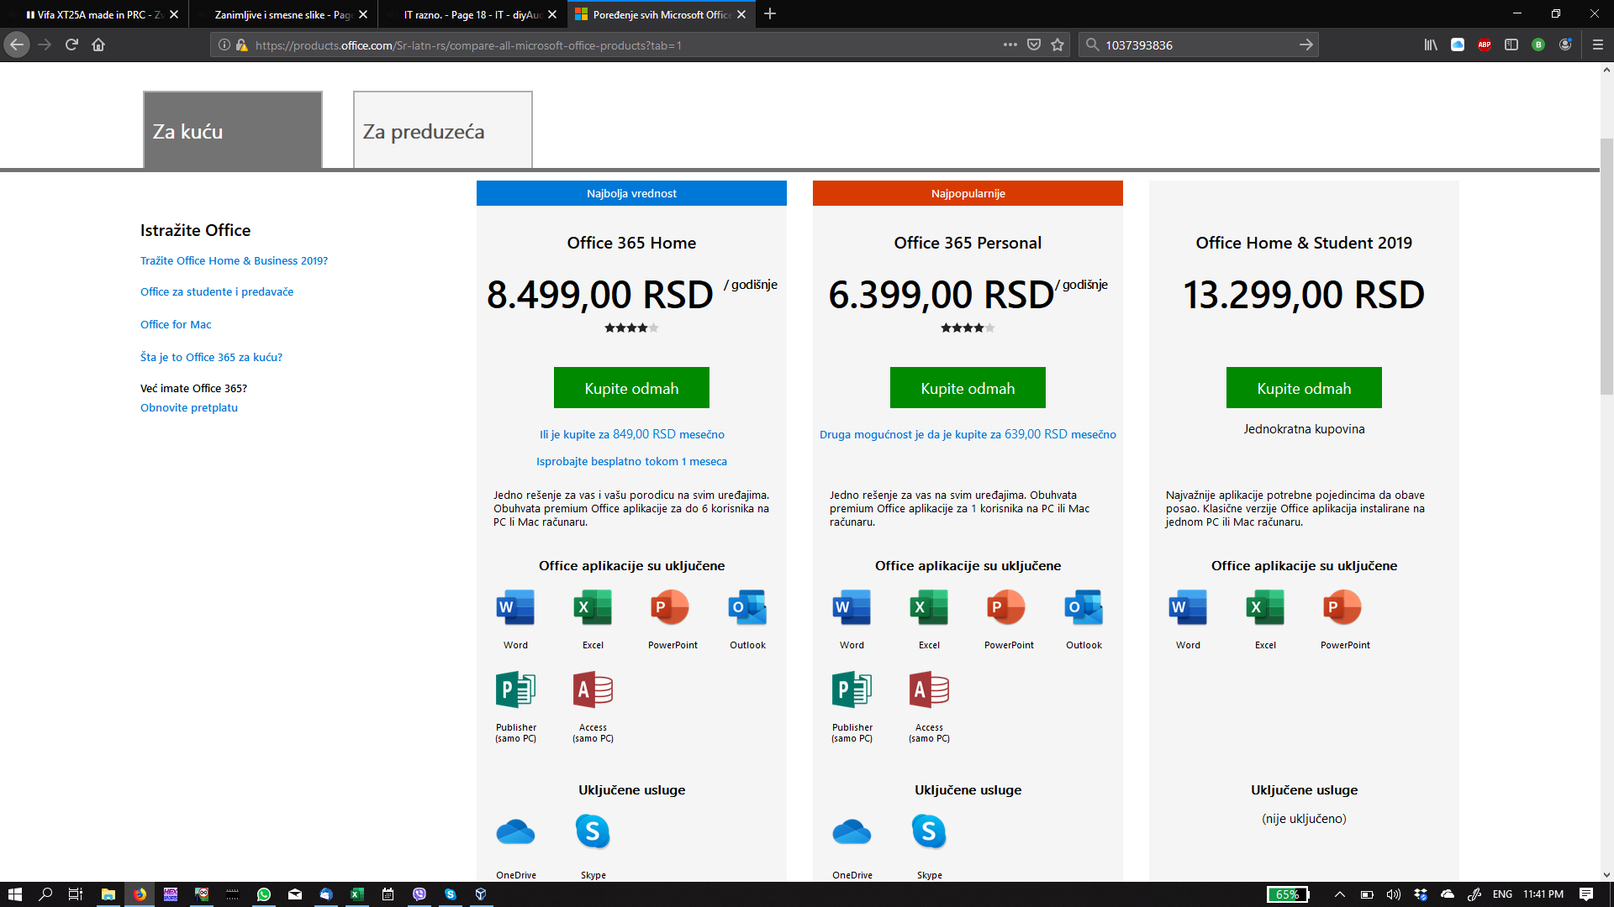Switch to the Za preduzeća tab
Image resolution: width=1614 pixels, height=907 pixels.
[x=443, y=130]
